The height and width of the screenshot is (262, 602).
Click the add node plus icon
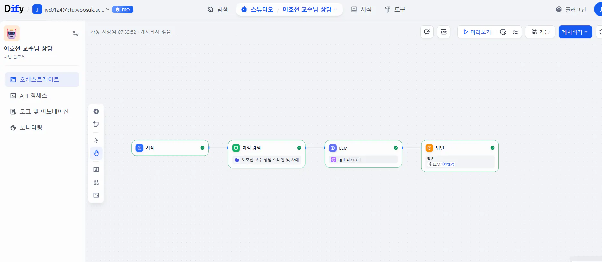tap(96, 111)
